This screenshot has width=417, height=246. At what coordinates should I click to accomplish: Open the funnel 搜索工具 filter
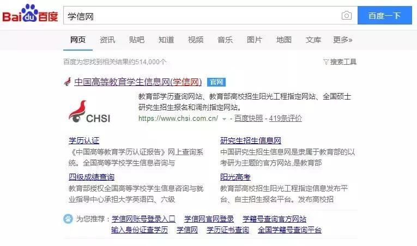(340, 62)
